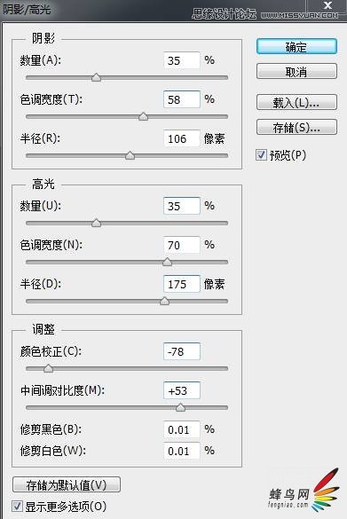Image resolution: width=347 pixels, height=519 pixels.
Task: Open the 载入(L)... load dialog
Action: pyautogui.click(x=296, y=102)
